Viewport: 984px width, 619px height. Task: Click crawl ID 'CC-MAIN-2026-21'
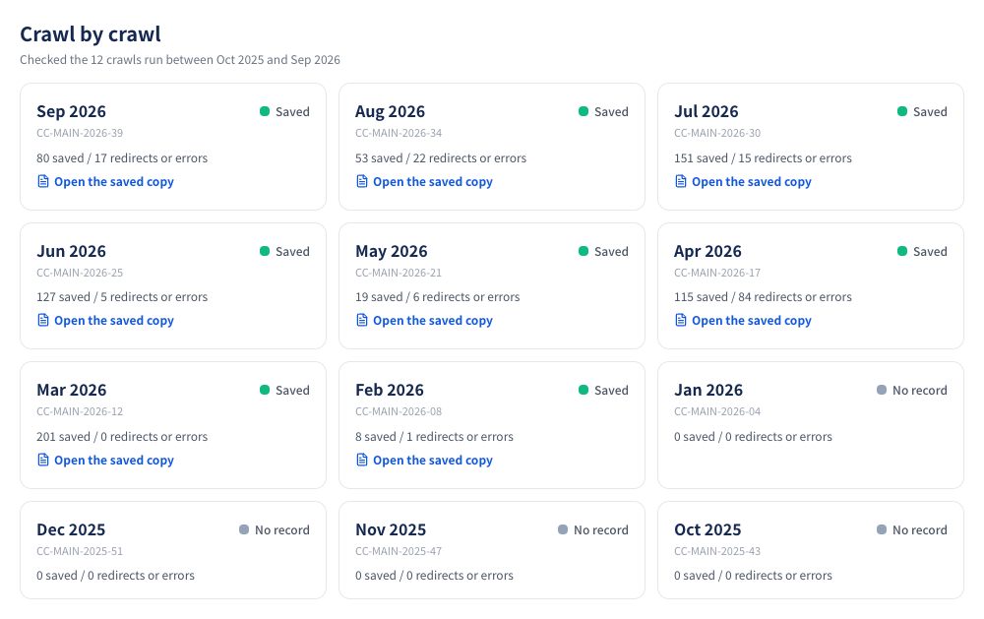(x=399, y=274)
